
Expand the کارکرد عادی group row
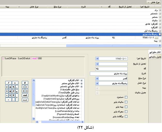point(160,24)
